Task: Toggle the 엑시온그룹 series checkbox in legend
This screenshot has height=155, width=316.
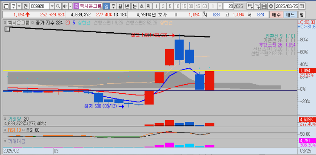Action: pyautogui.click(x=5, y=23)
